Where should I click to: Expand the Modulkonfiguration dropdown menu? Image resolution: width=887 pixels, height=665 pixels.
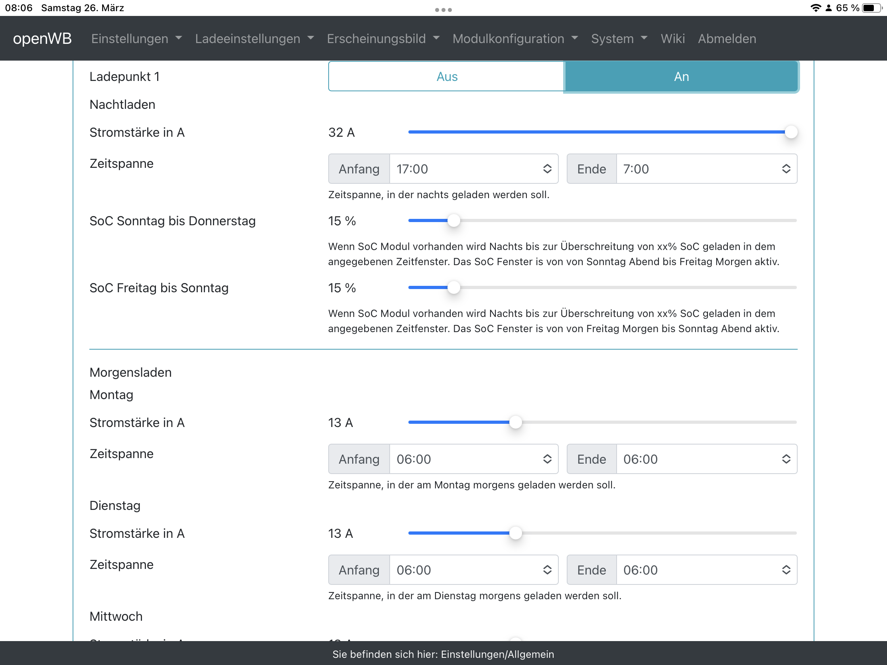pyautogui.click(x=515, y=39)
